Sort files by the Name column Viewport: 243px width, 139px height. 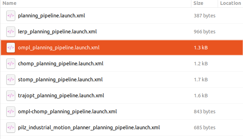pos(10,3)
